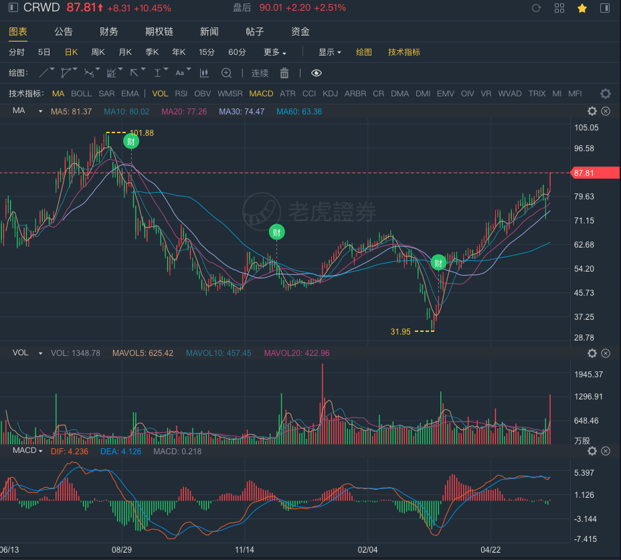Click the zoom-in magnifier icon
This screenshot has height=560, width=621.
tap(227, 73)
